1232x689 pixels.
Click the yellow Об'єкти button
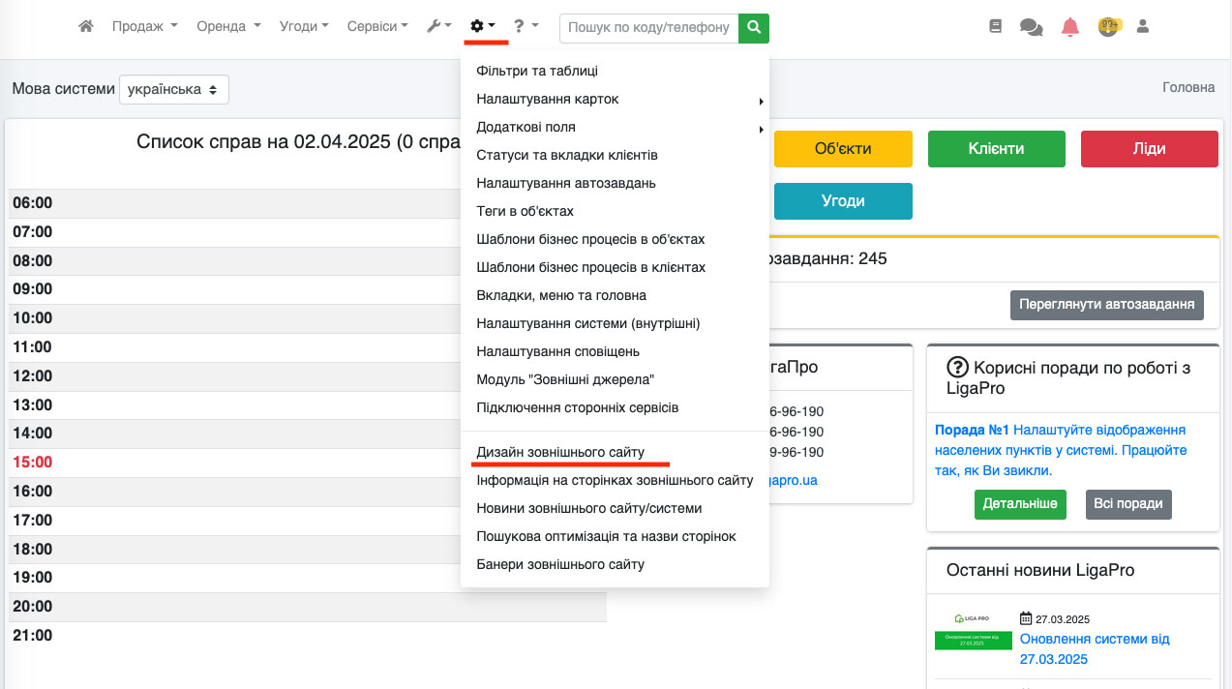(843, 149)
